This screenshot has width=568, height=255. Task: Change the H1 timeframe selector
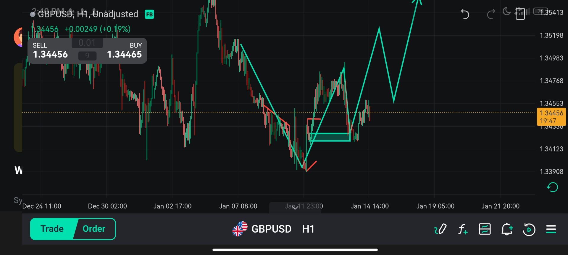click(308, 229)
